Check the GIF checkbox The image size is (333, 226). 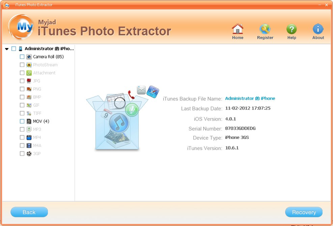22,105
